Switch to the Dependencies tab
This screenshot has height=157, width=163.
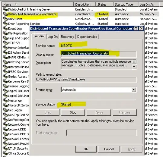point(87,37)
